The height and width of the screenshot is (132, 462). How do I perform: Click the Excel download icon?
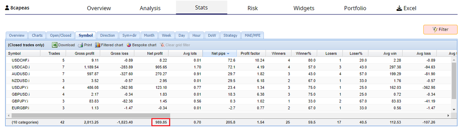[399, 8]
